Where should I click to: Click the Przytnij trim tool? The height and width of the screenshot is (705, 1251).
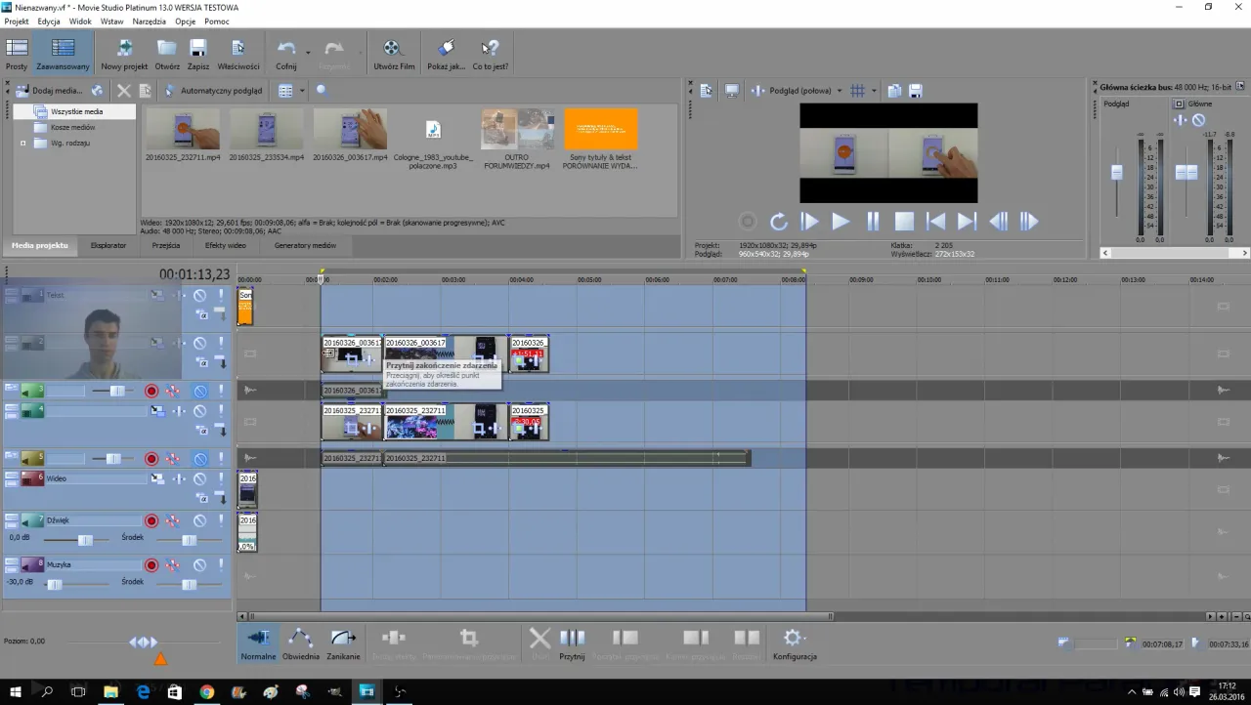[x=573, y=644]
